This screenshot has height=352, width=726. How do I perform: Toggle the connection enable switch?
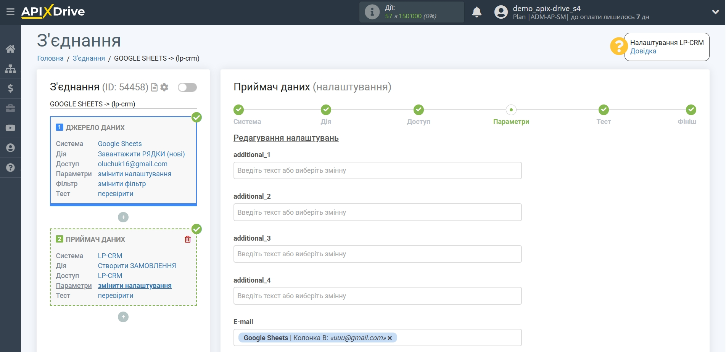[187, 87]
